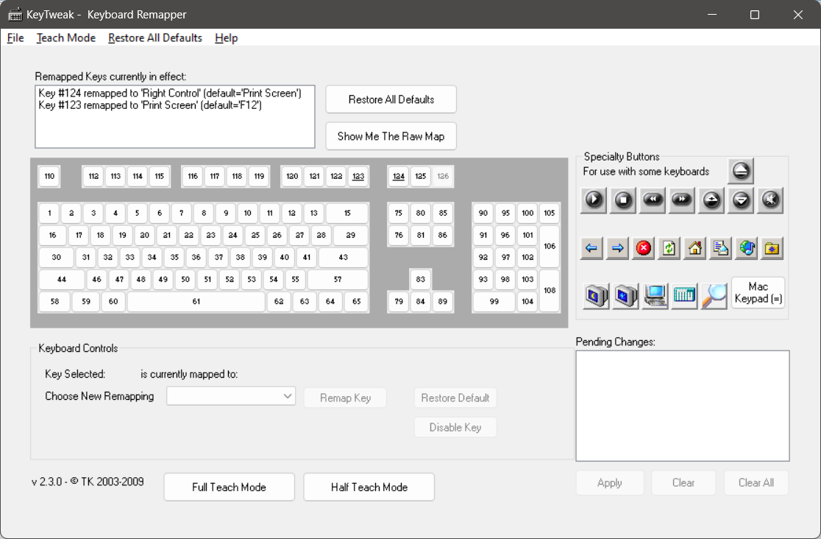This screenshot has width=821, height=539.
Task: Select keyboard key 30
Action: point(56,258)
